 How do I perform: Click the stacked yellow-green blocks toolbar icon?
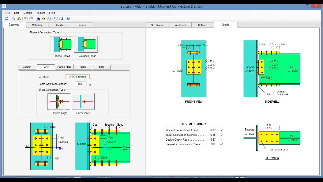44,18
